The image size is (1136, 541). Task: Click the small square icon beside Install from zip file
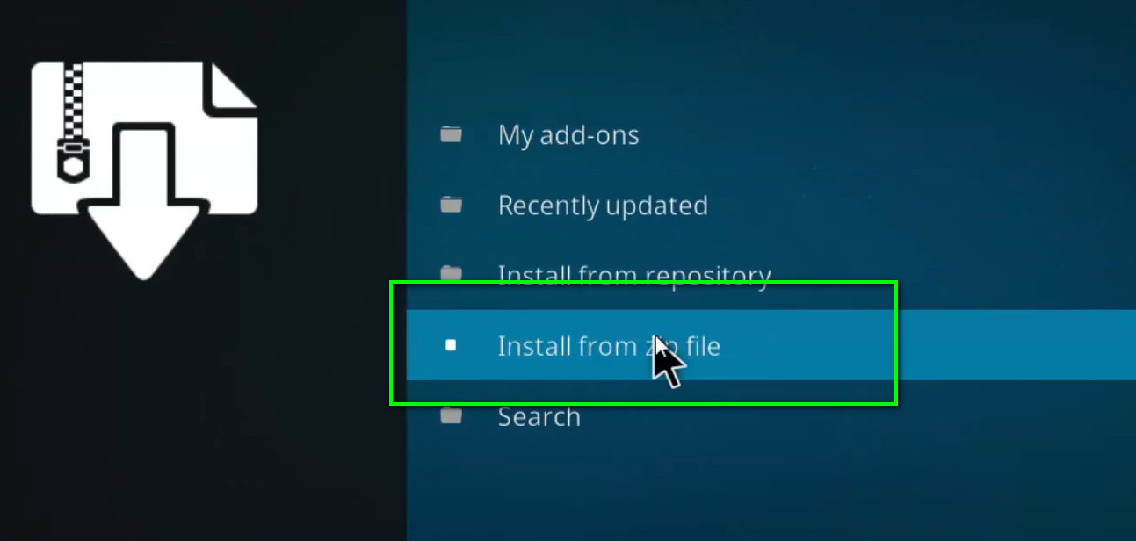point(451,345)
